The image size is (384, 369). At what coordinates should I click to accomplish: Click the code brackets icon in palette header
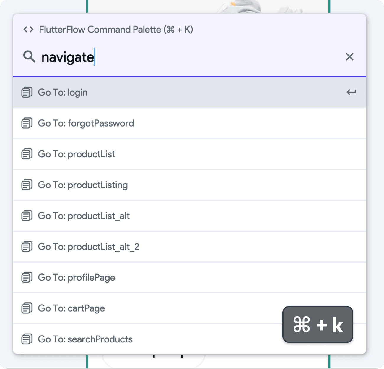[x=28, y=30]
